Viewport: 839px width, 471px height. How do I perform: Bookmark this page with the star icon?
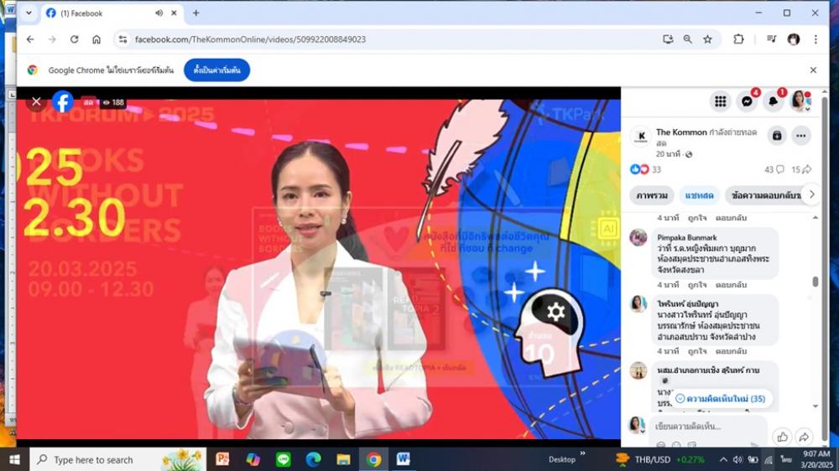click(707, 39)
